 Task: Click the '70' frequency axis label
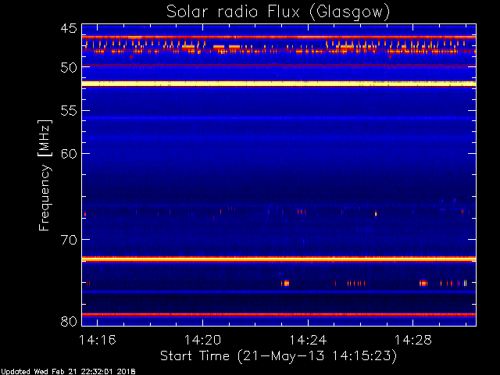tap(69, 240)
